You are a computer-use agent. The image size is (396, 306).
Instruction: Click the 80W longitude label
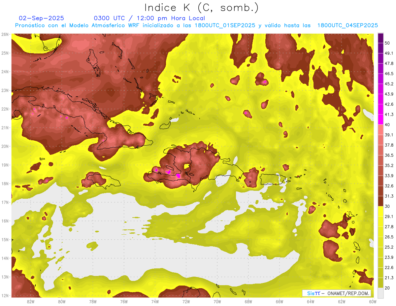(62, 301)
